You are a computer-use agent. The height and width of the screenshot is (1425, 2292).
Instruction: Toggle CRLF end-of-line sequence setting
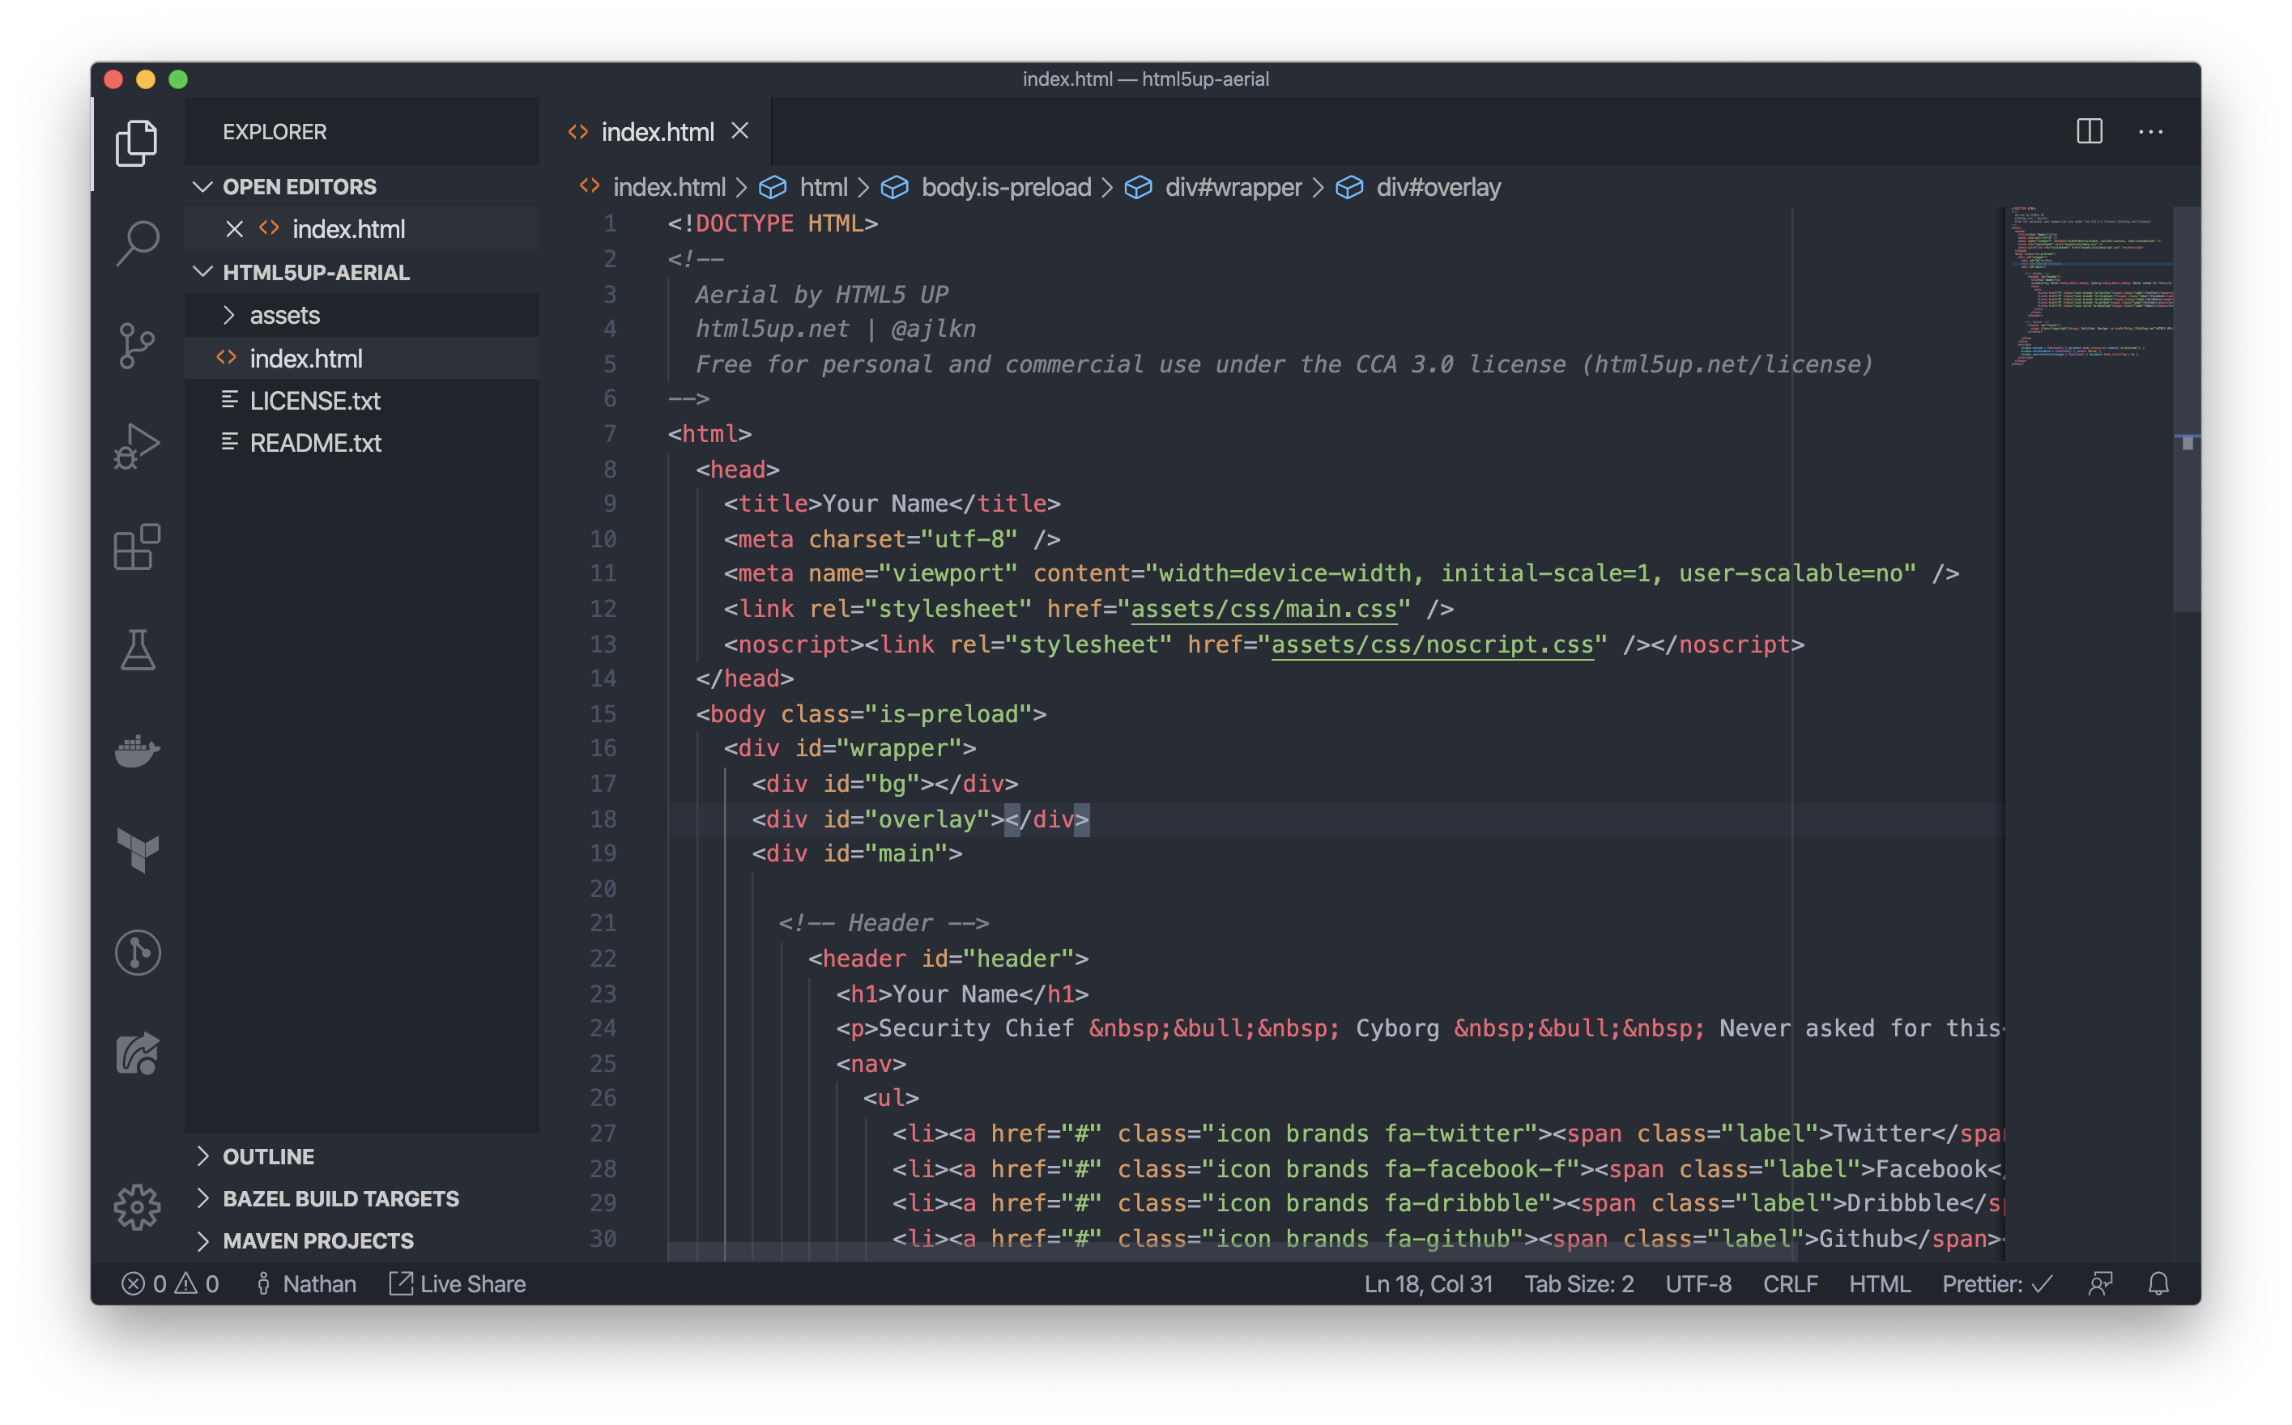tap(1790, 1283)
